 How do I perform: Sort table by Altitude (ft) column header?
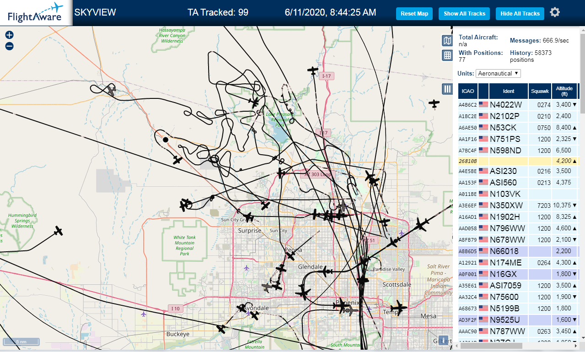[x=564, y=91]
